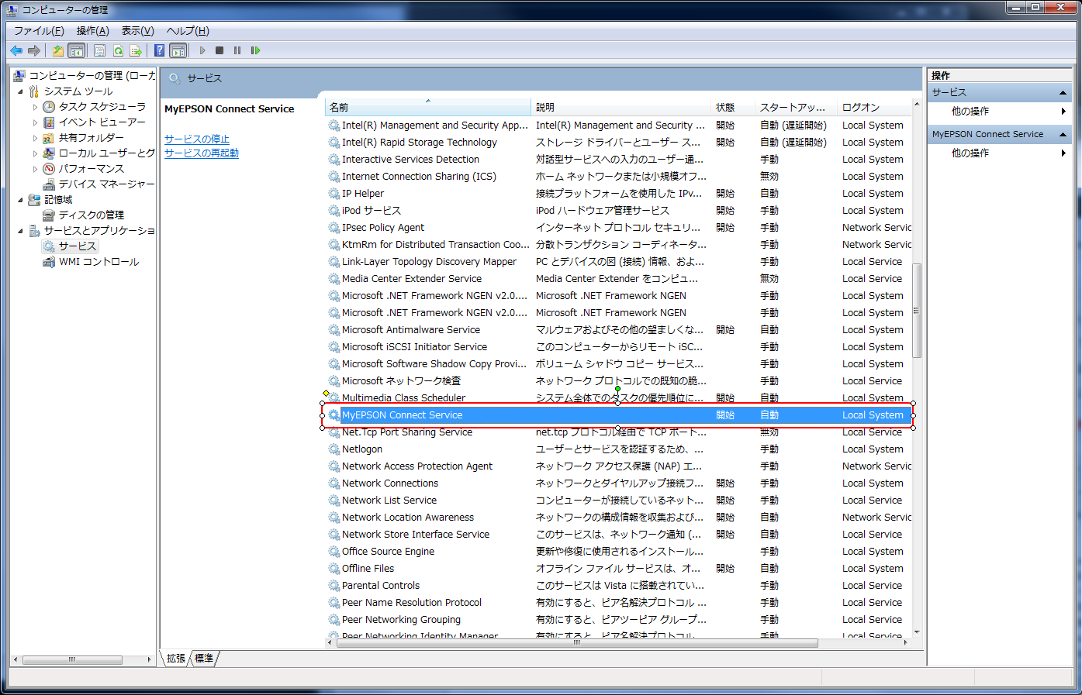Toggle the show/hide console tree icon
This screenshot has height=695, width=1082.
pyautogui.click(x=77, y=50)
